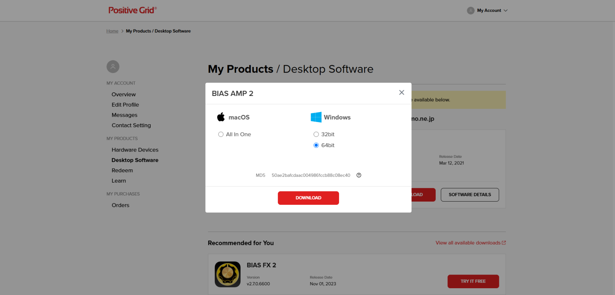Image resolution: width=615 pixels, height=295 pixels.
Task: Click the Software Details button
Action: [470, 195]
